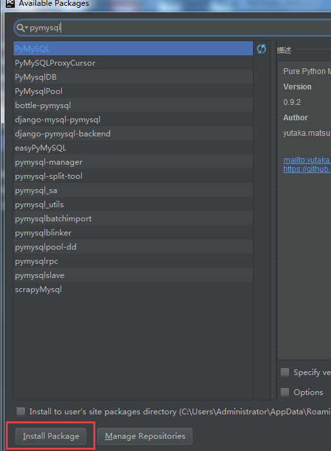
Task: Click the reload package list icon
Action: click(261, 49)
